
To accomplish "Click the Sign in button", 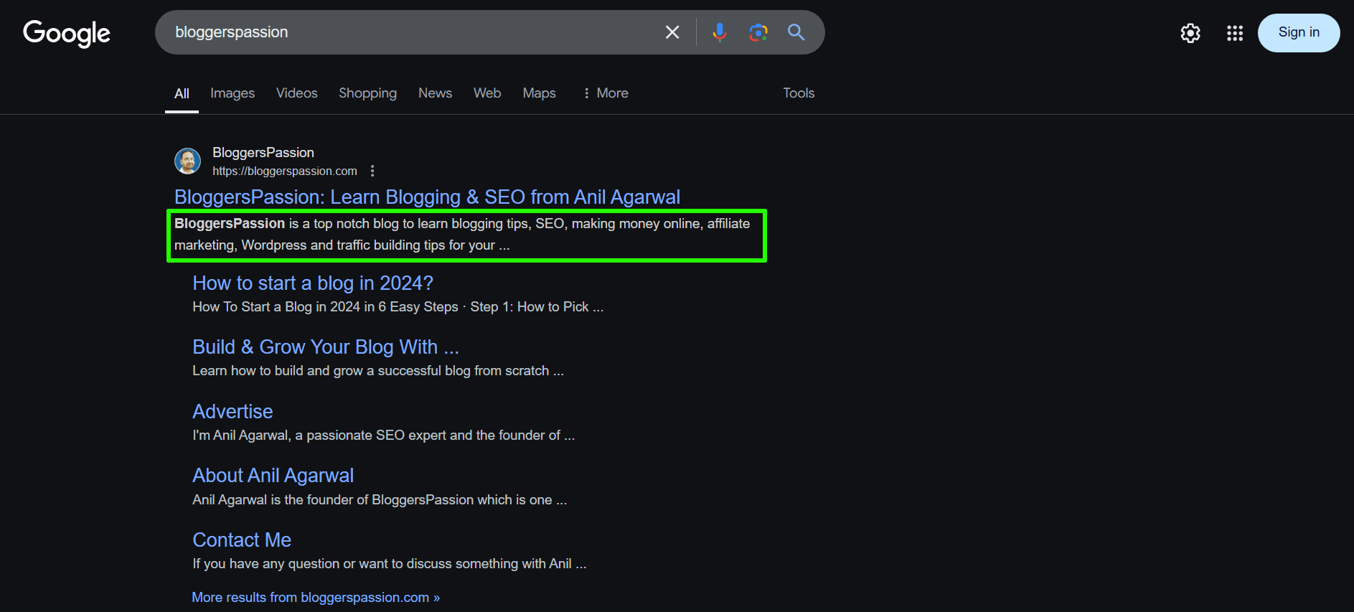I will pyautogui.click(x=1299, y=32).
